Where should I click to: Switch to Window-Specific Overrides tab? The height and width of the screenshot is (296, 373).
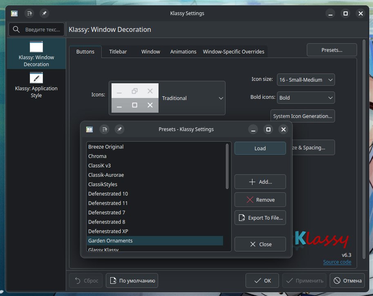tap(233, 52)
